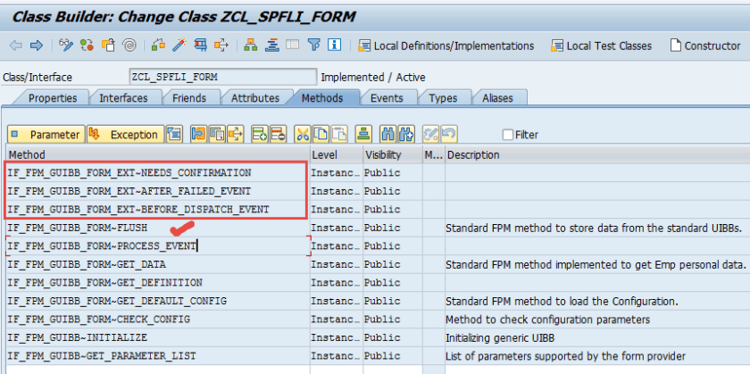Click the Description column header
Viewport: 750px width, 374px height.
click(597, 155)
